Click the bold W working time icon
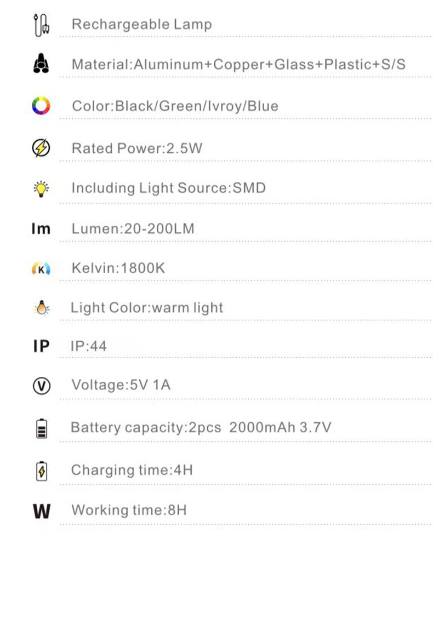 coord(41,511)
